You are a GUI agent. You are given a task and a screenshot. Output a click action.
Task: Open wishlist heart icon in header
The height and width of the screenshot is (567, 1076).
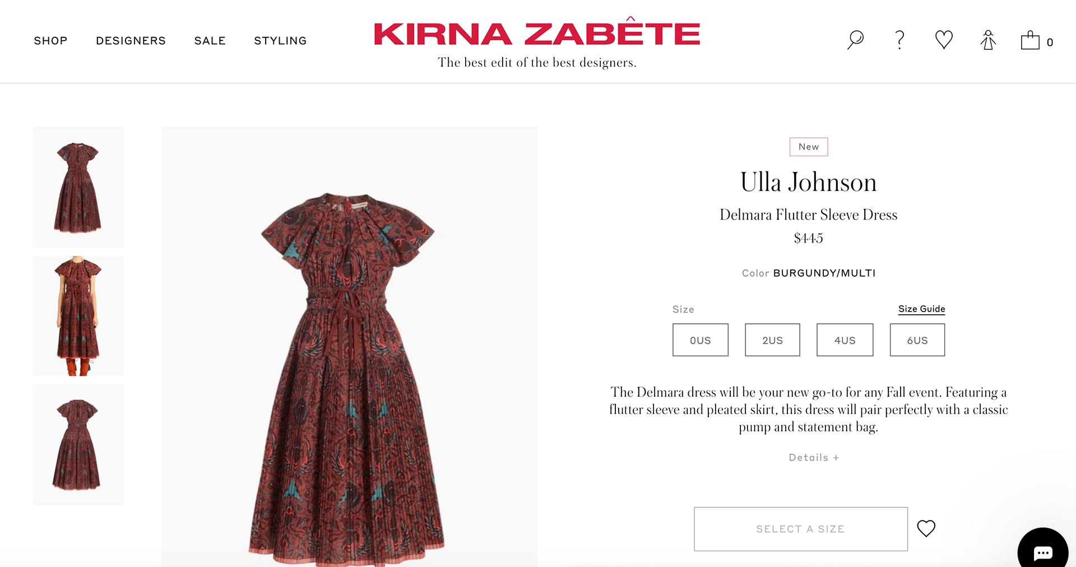pos(944,40)
